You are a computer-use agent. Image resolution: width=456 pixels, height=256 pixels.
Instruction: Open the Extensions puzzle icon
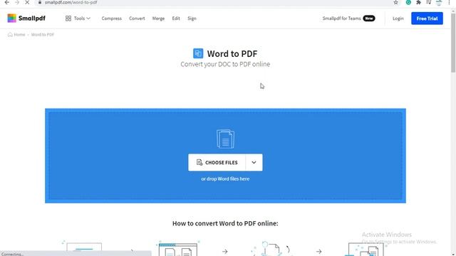pyautogui.click(x=418, y=2)
